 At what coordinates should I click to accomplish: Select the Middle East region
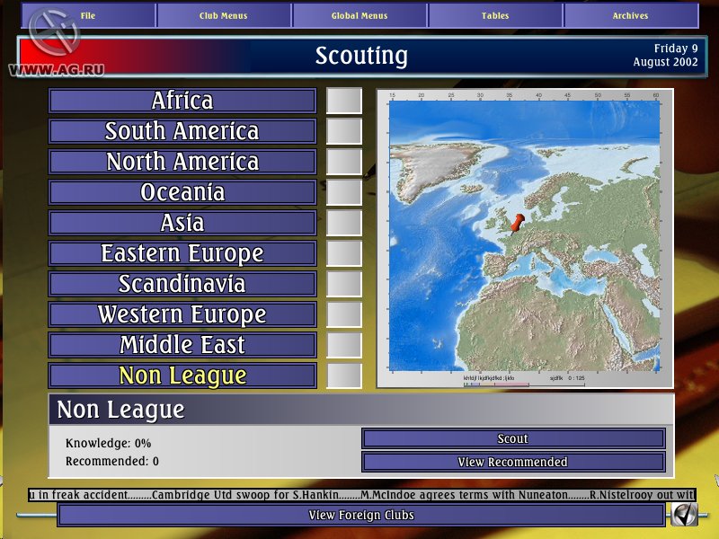[182, 346]
